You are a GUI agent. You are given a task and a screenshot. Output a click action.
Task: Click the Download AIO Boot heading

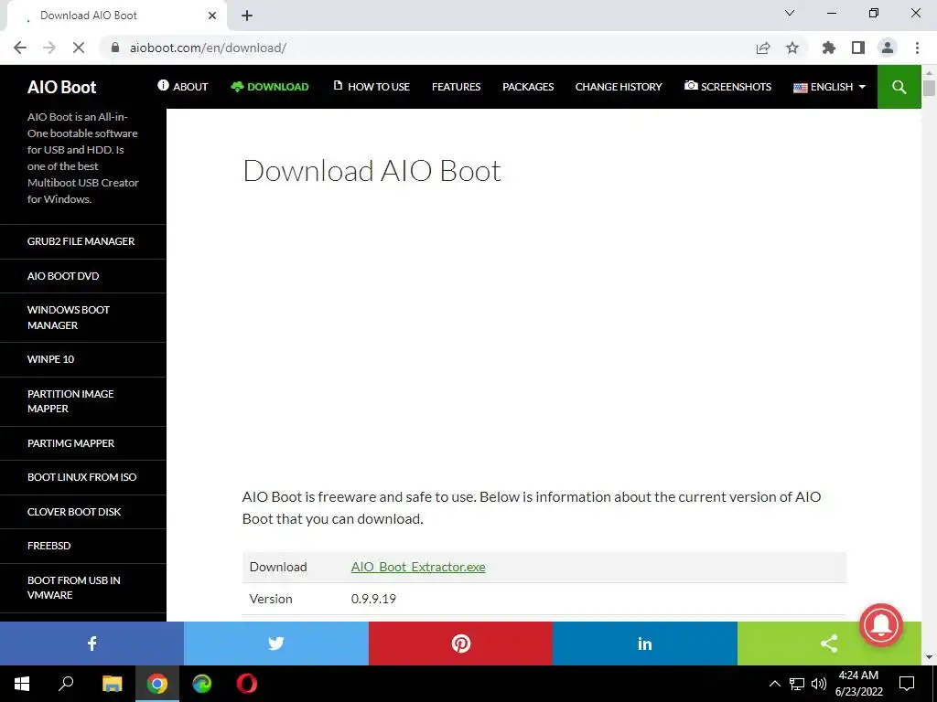[x=372, y=171]
